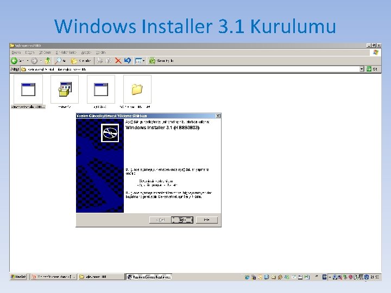This screenshot has height=293, width=391.
Task: Open the Düzen menu
Action: pos(29,52)
